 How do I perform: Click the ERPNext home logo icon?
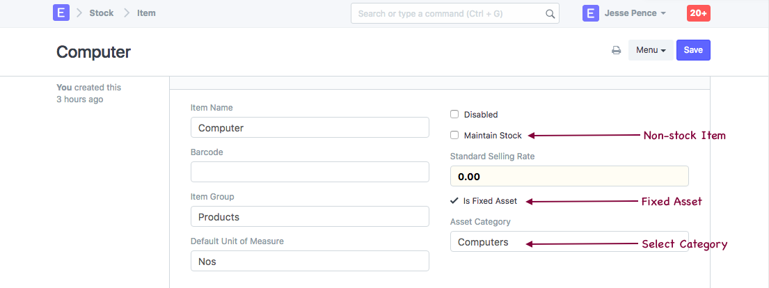click(61, 13)
